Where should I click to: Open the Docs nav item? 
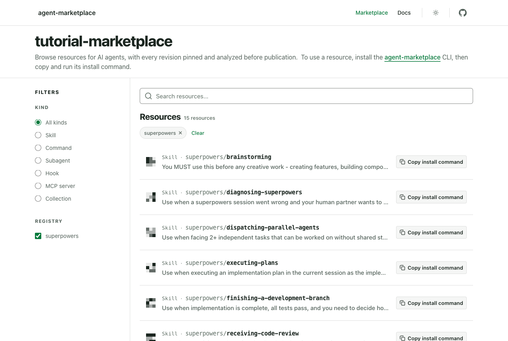tap(404, 13)
